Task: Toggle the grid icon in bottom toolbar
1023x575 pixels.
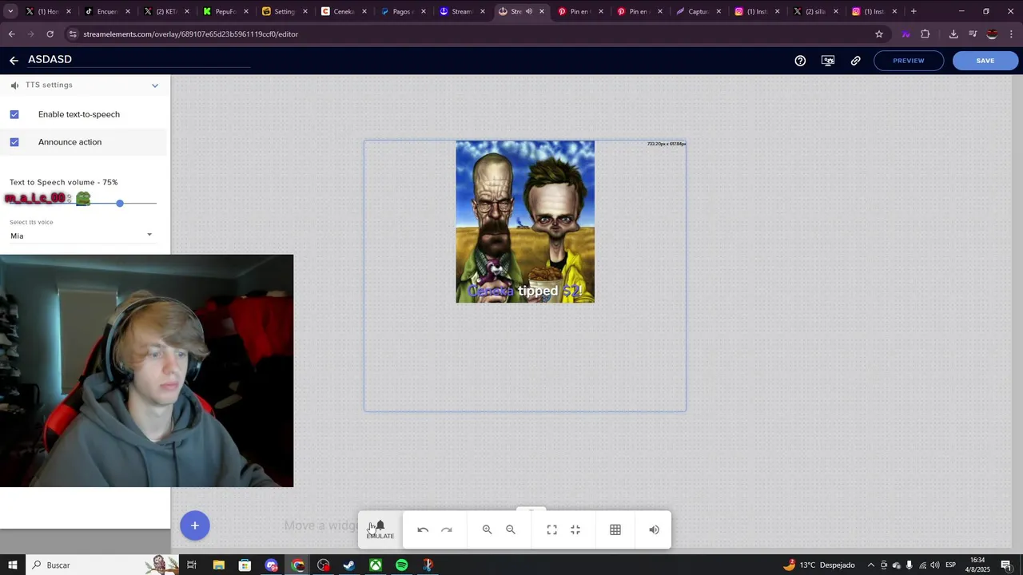Action: click(x=615, y=529)
